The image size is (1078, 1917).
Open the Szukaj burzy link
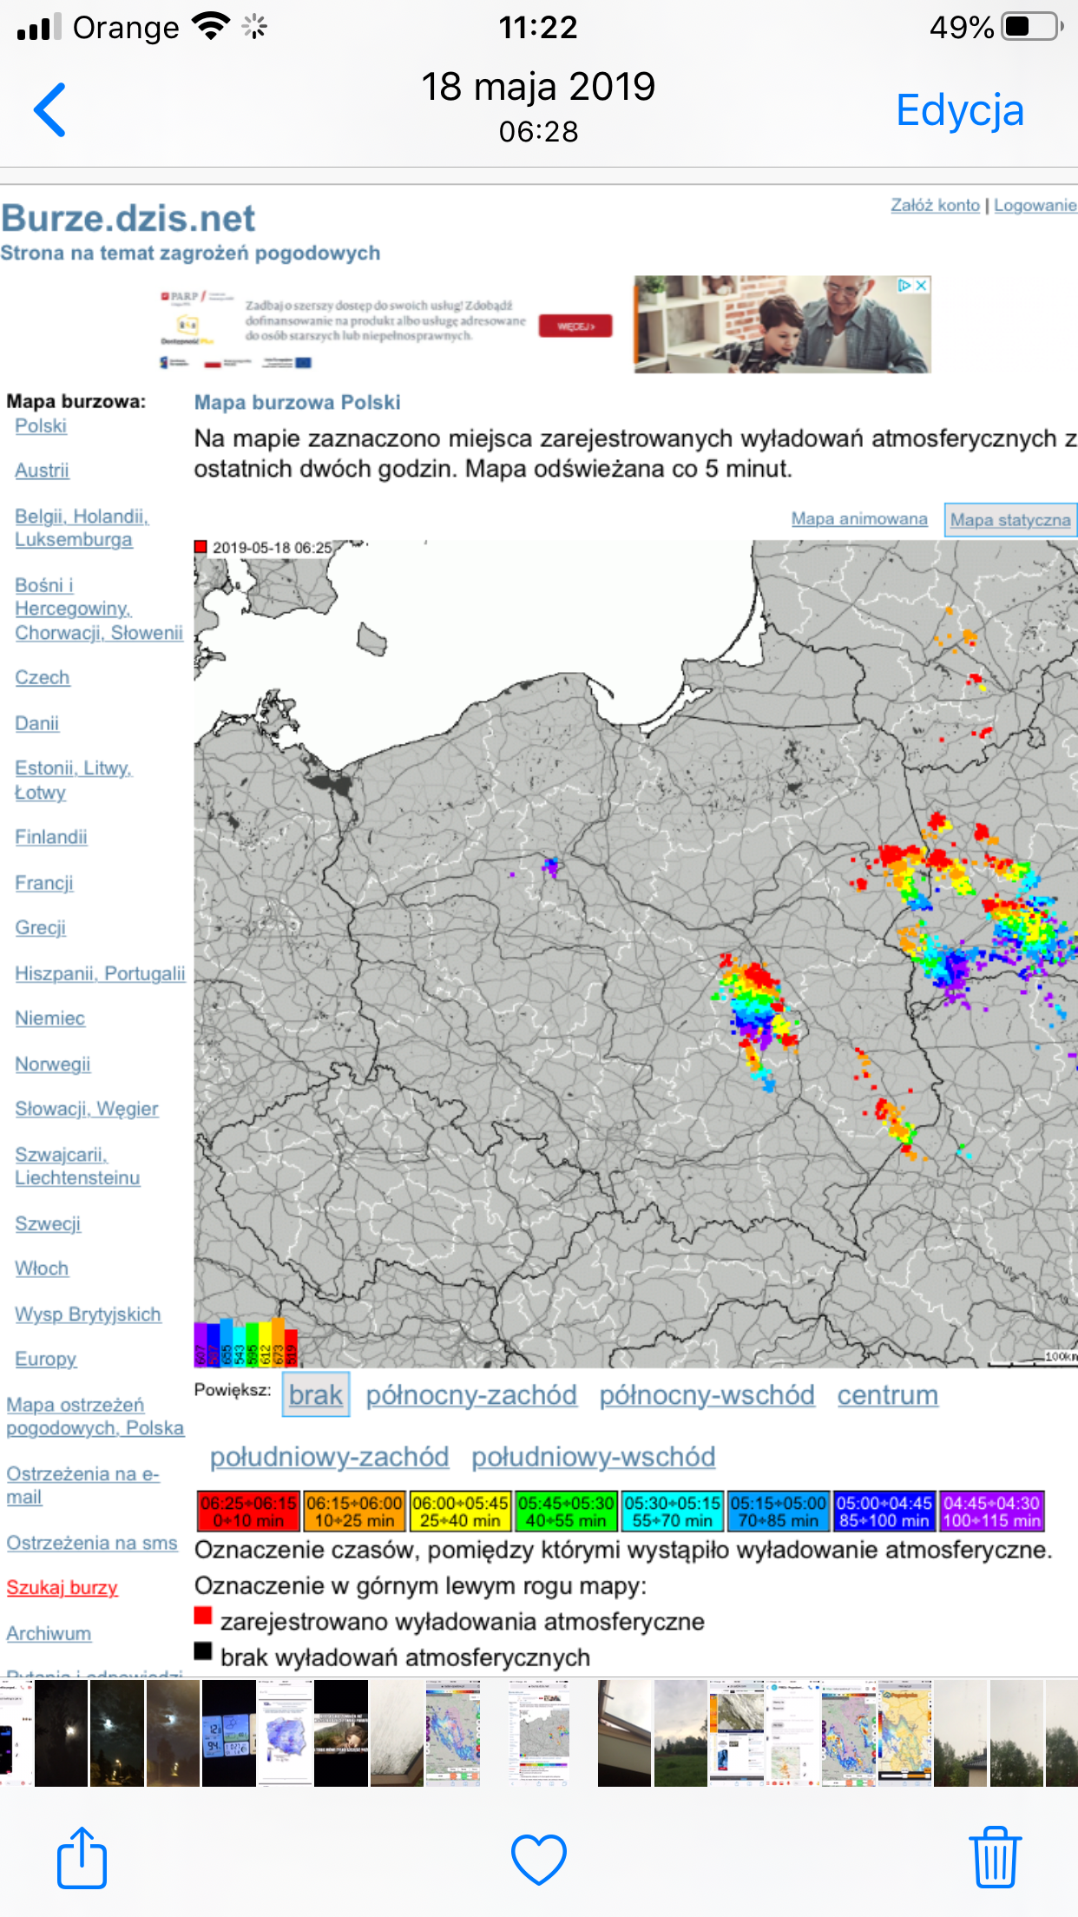[62, 1588]
